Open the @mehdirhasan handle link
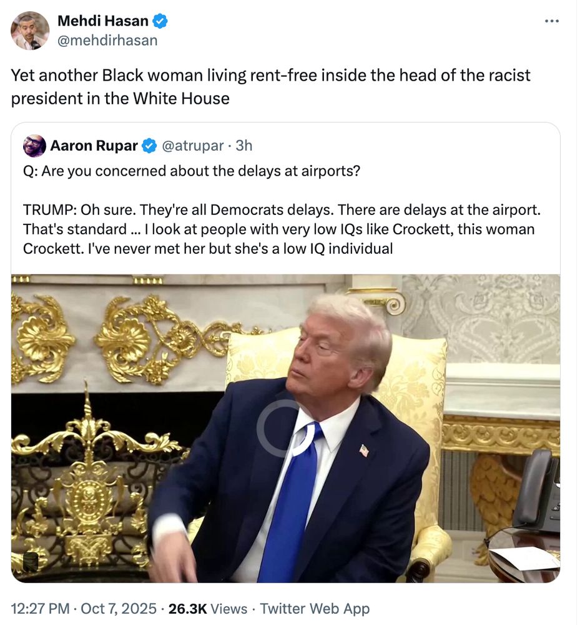 pos(107,40)
